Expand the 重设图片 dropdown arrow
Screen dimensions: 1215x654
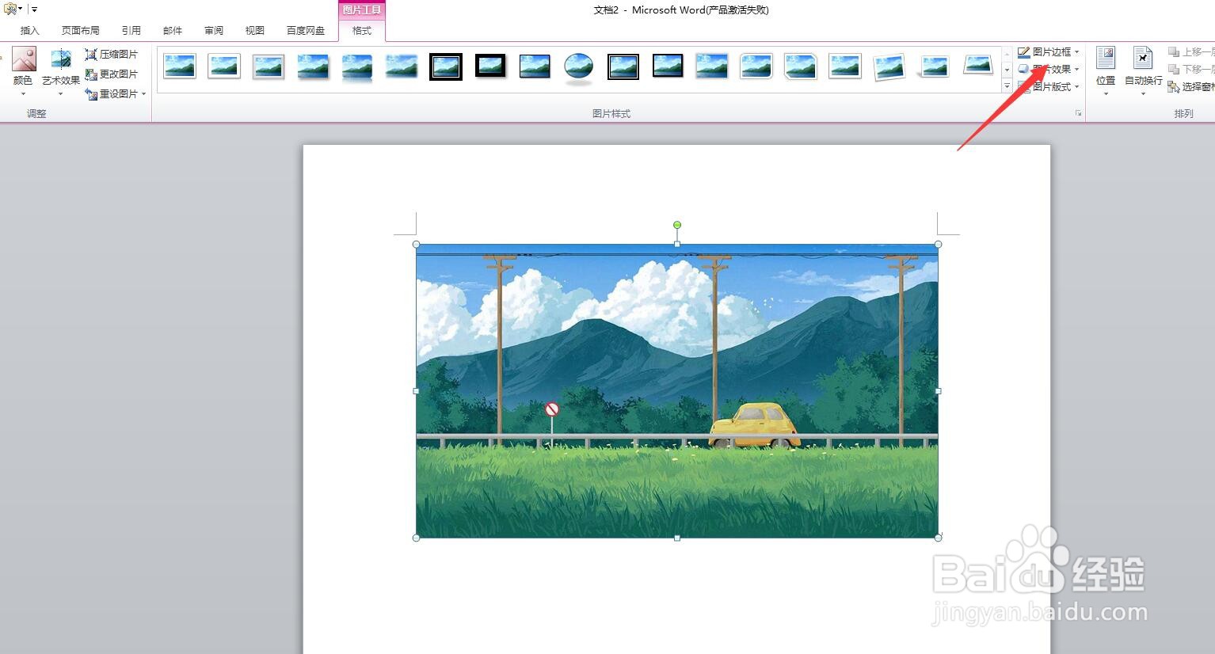pyautogui.click(x=144, y=94)
